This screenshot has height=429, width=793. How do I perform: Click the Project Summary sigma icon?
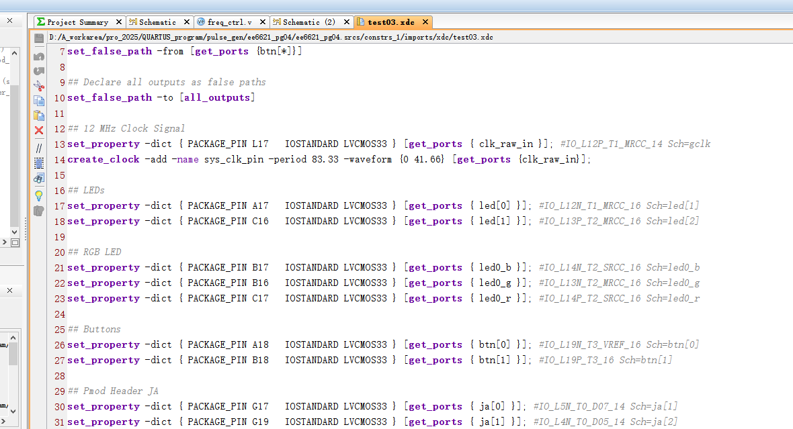pyautogui.click(x=41, y=21)
